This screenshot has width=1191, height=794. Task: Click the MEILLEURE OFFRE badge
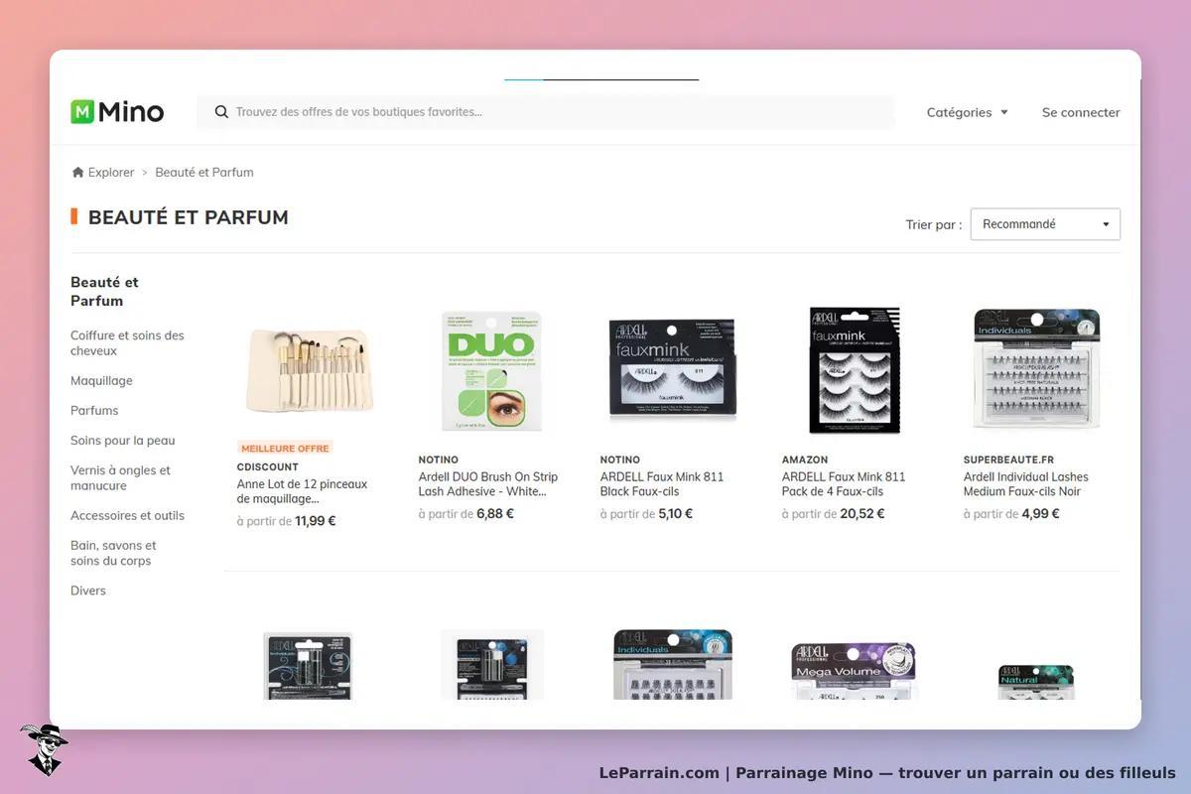click(x=286, y=449)
